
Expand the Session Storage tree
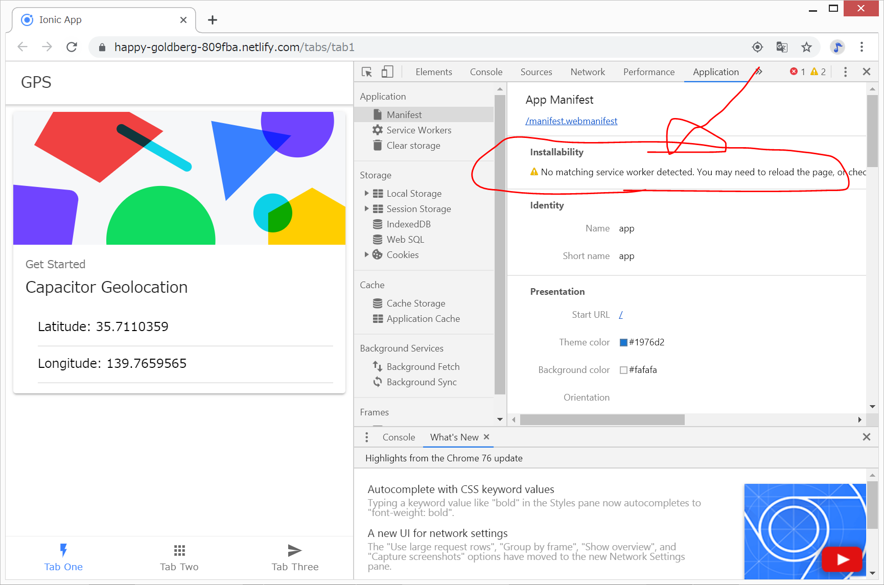[366, 209]
